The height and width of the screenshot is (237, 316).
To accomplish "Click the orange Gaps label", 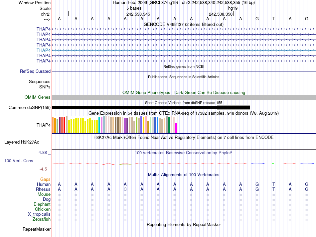I will 45,179.
